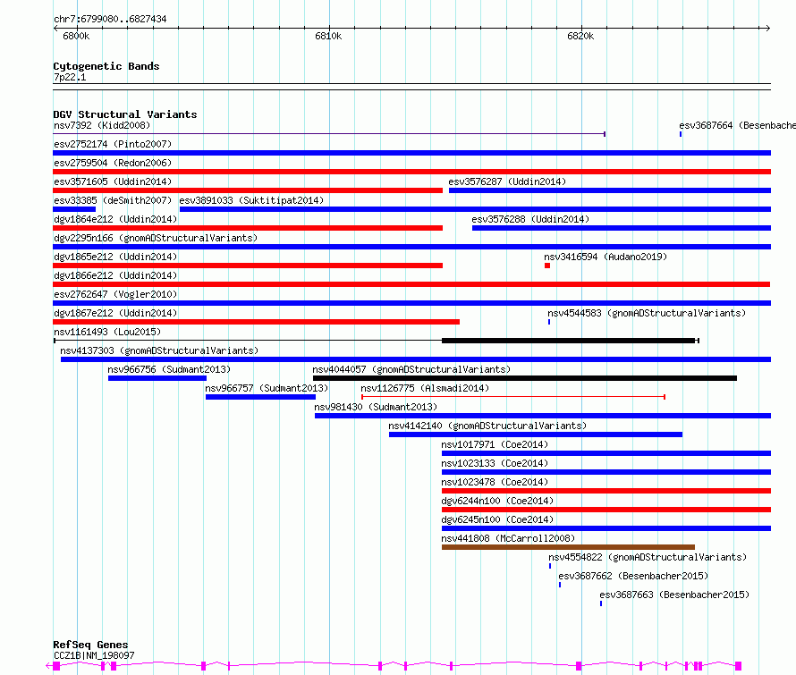Select the black nsv4044057 variant bar
This screenshot has height=675, width=796.
[525, 378]
